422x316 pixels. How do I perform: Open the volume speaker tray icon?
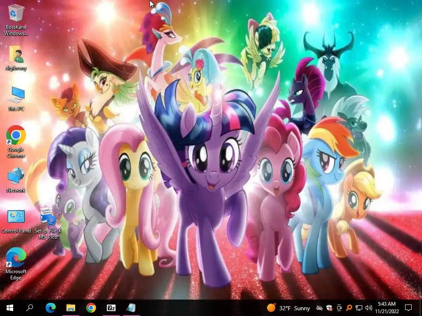(369, 308)
